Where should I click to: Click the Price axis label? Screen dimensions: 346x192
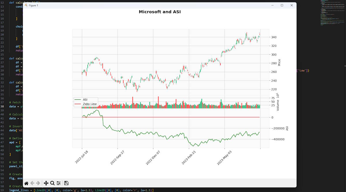tap(279, 62)
